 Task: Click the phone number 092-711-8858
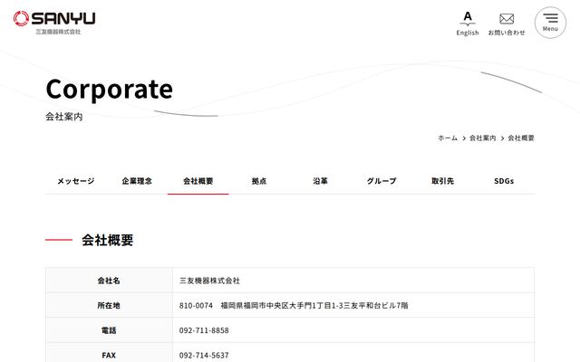coord(204,330)
